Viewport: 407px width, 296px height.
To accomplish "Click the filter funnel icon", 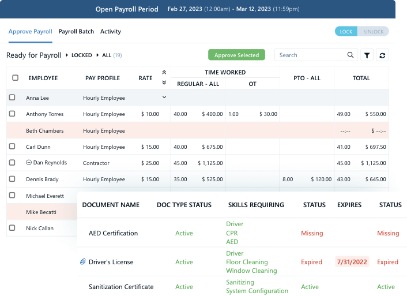I will (367, 55).
